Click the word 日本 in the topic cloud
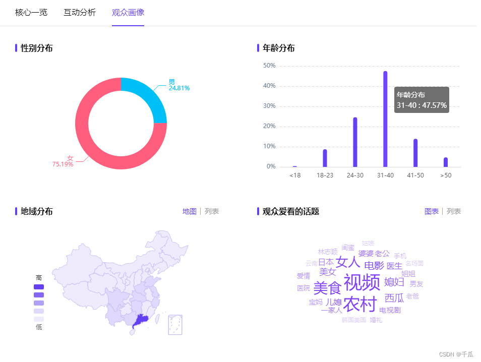 coord(326,262)
